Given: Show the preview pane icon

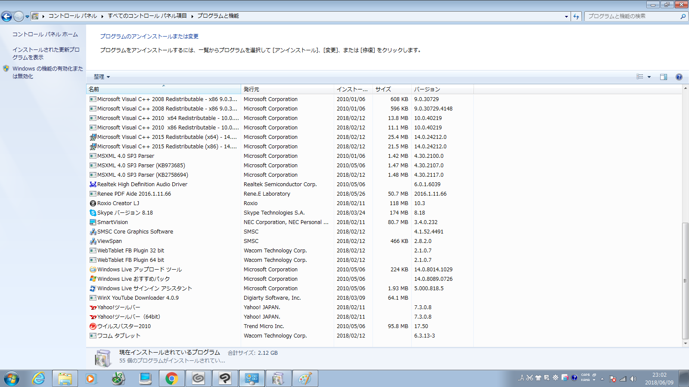Looking at the screenshot, I should [x=664, y=77].
